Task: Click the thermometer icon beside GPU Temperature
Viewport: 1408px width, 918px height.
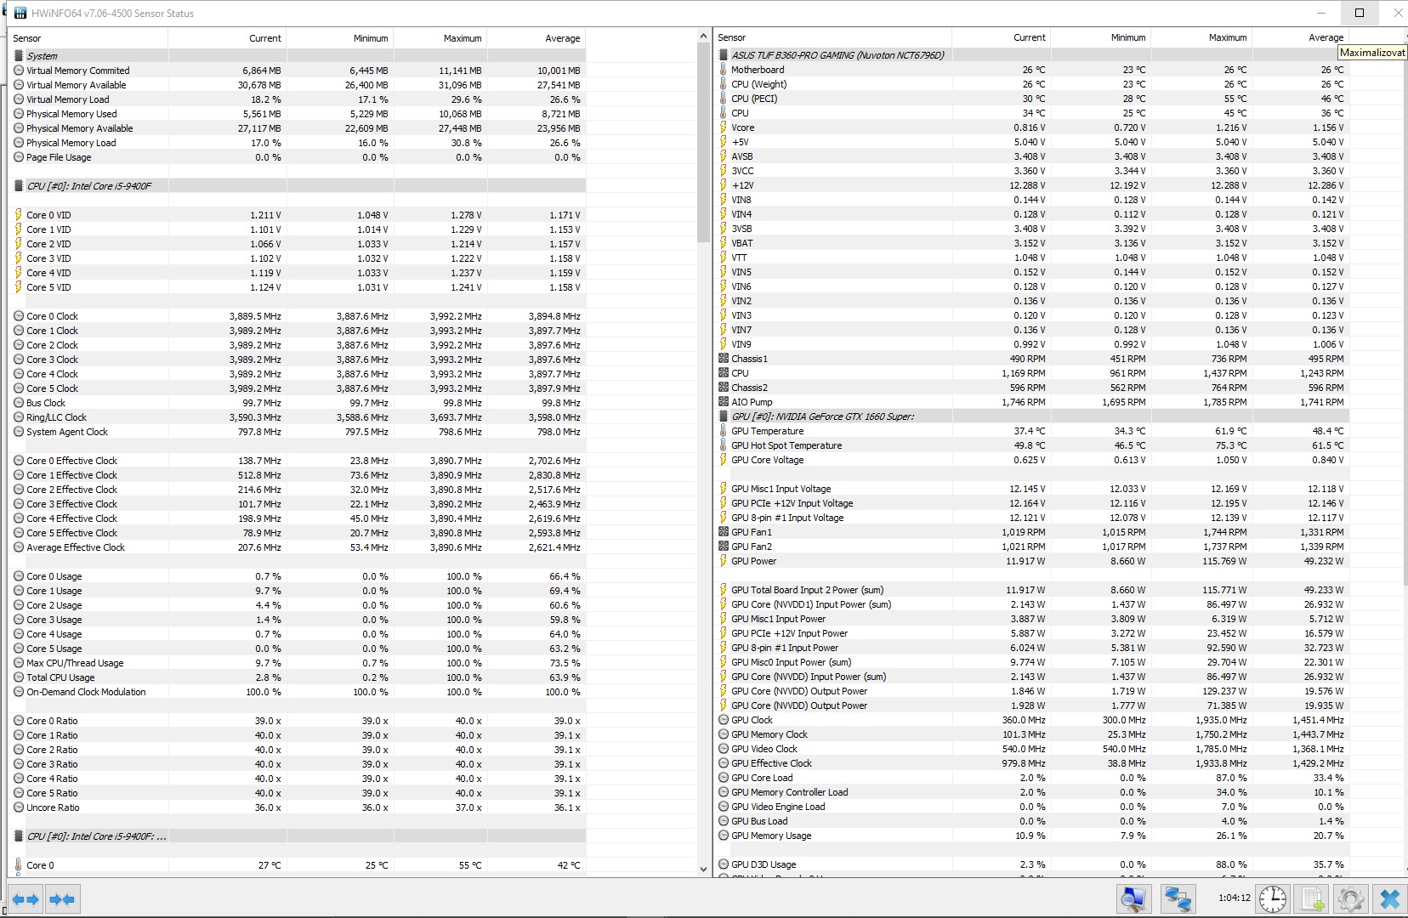Action: tap(724, 431)
